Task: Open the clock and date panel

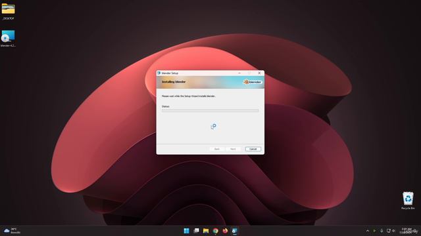Action: [407, 231]
